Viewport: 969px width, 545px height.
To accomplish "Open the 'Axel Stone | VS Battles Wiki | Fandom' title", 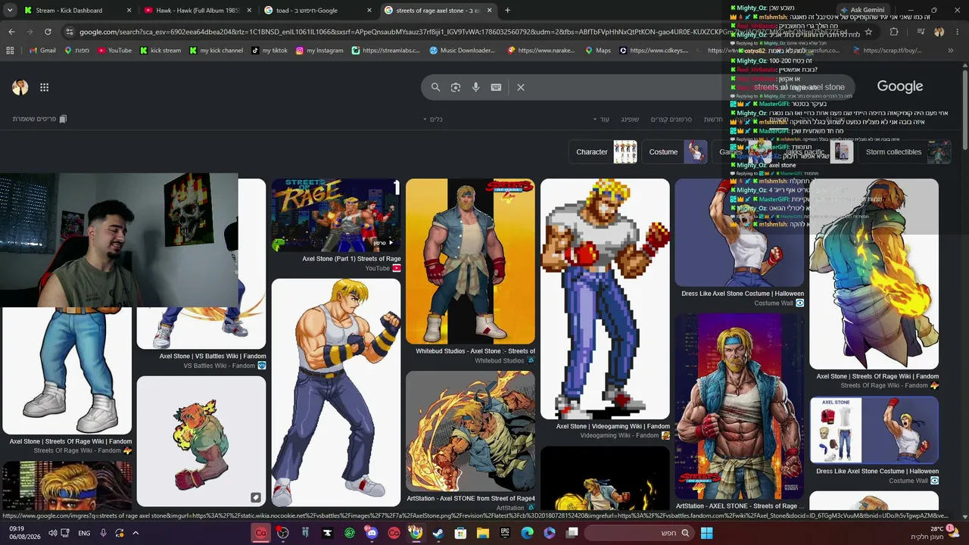I will pyautogui.click(x=213, y=356).
